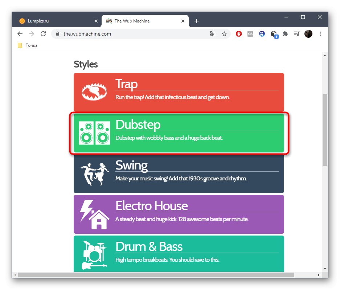Choose the Swing style title

131,165
